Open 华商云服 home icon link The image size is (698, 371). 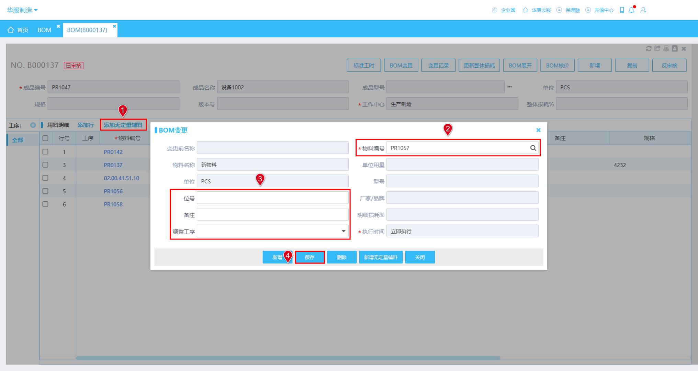tap(525, 10)
